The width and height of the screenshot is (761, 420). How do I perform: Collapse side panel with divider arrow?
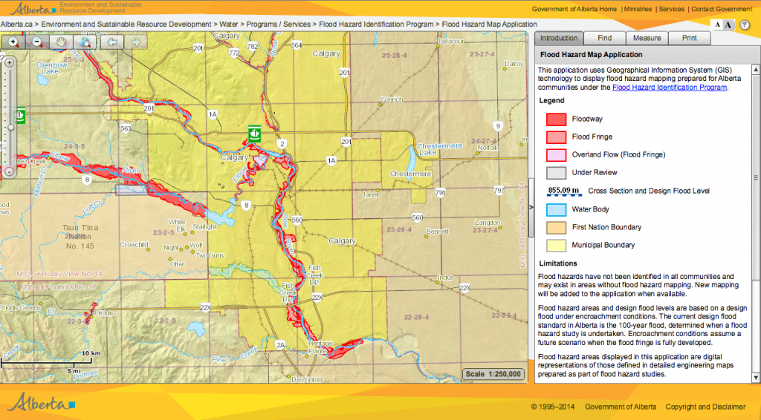click(531, 207)
